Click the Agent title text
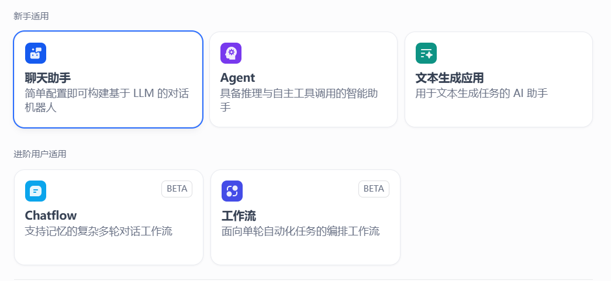Screen dimensions: 611x281 (x=237, y=78)
